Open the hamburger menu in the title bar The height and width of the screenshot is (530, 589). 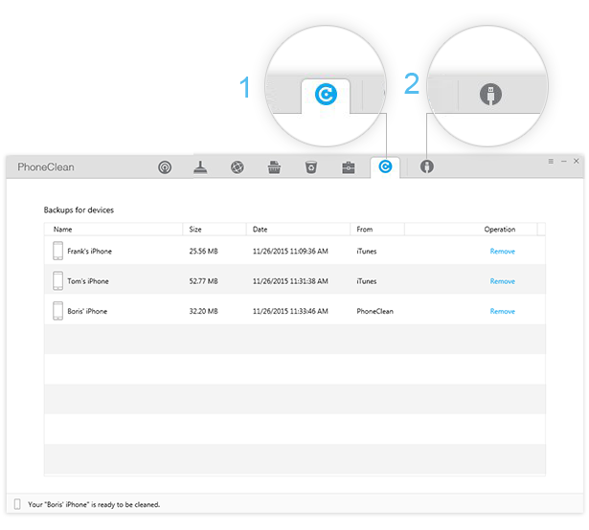click(551, 161)
